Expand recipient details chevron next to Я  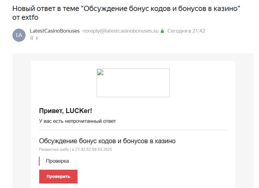pos(37,38)
